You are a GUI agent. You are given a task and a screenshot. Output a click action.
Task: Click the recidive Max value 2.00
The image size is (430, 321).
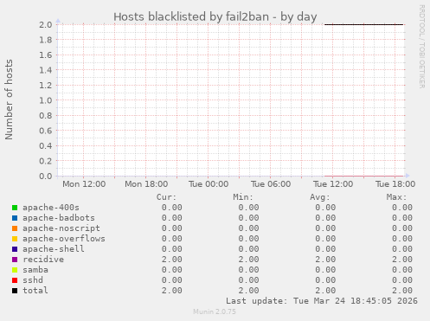tap(402, 260)
